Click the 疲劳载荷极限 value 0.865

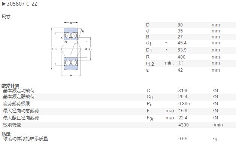184,104
